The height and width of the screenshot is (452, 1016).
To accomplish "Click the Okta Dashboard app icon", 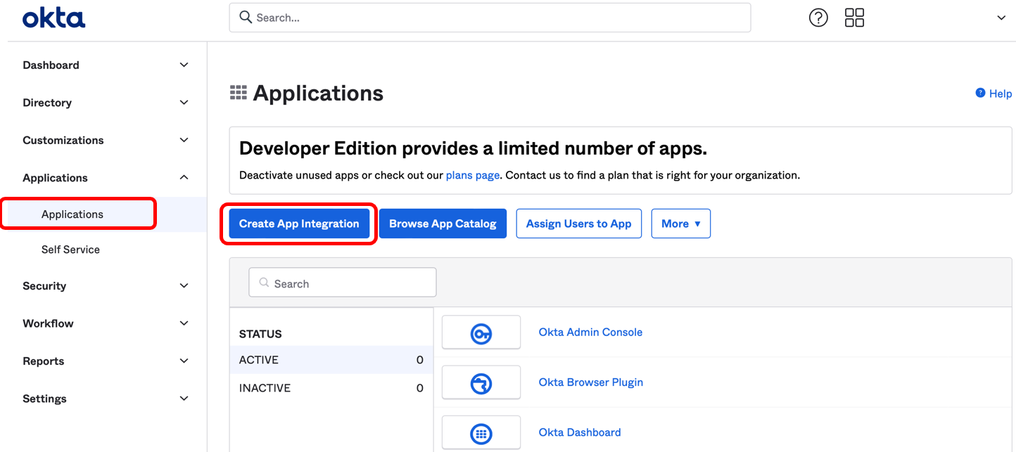I will [x=481, y=433].
